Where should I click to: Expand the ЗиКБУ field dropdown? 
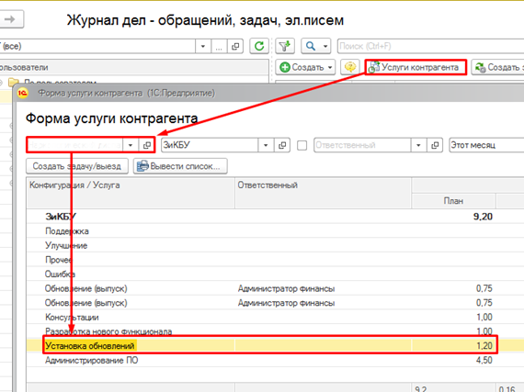266,145
